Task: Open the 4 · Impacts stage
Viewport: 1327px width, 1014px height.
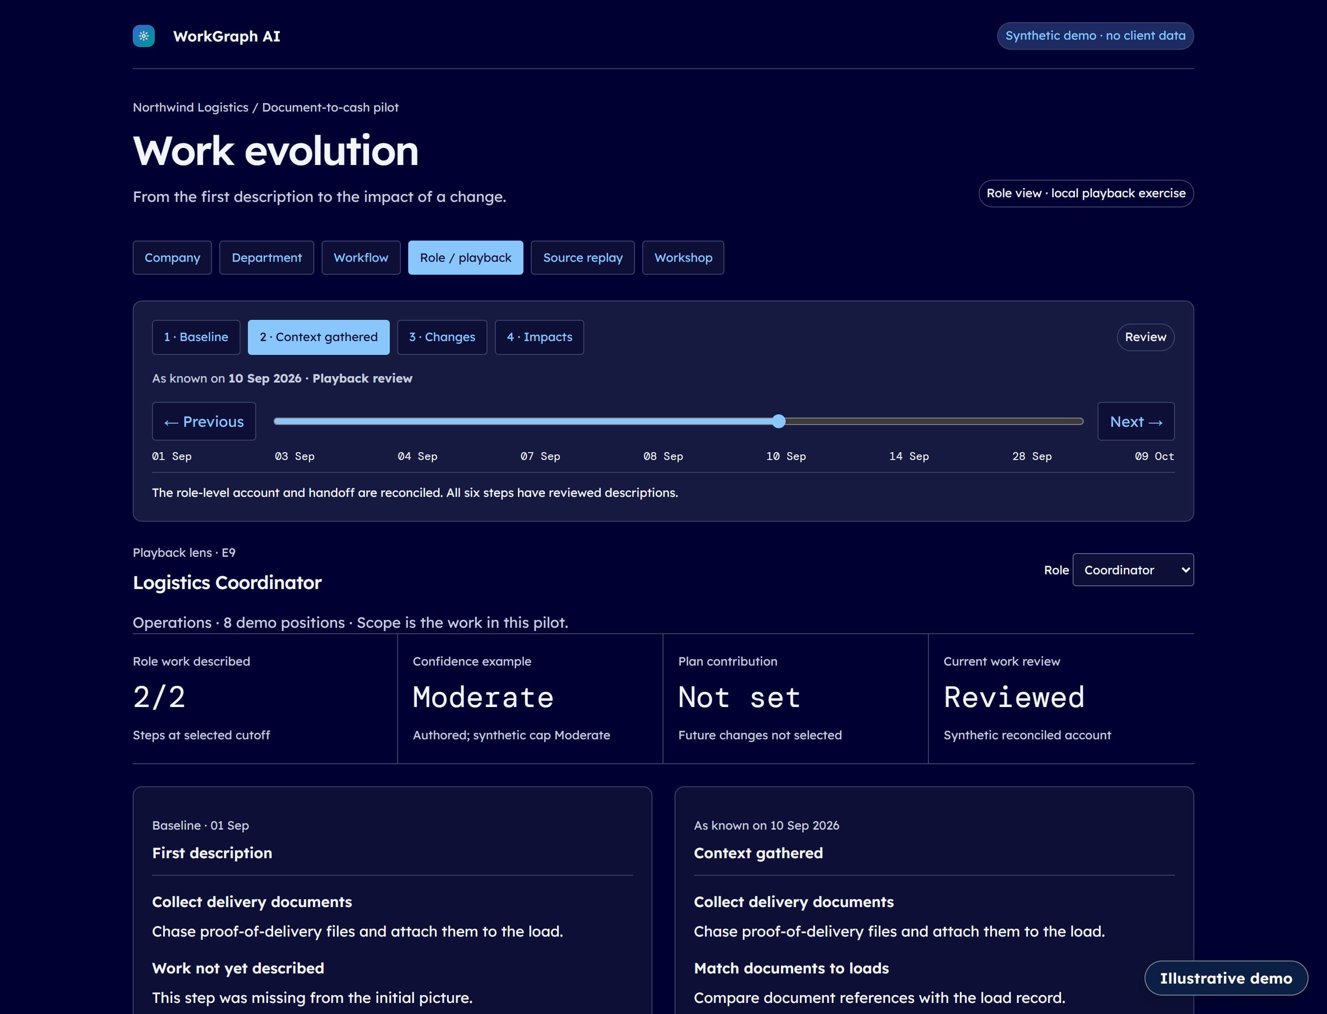Action: tap(540, 337)
